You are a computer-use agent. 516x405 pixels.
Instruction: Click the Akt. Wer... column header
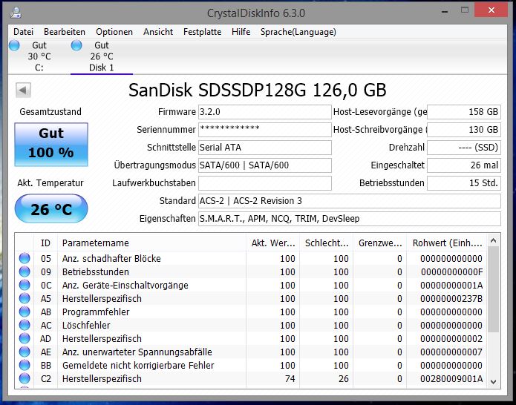272,243
